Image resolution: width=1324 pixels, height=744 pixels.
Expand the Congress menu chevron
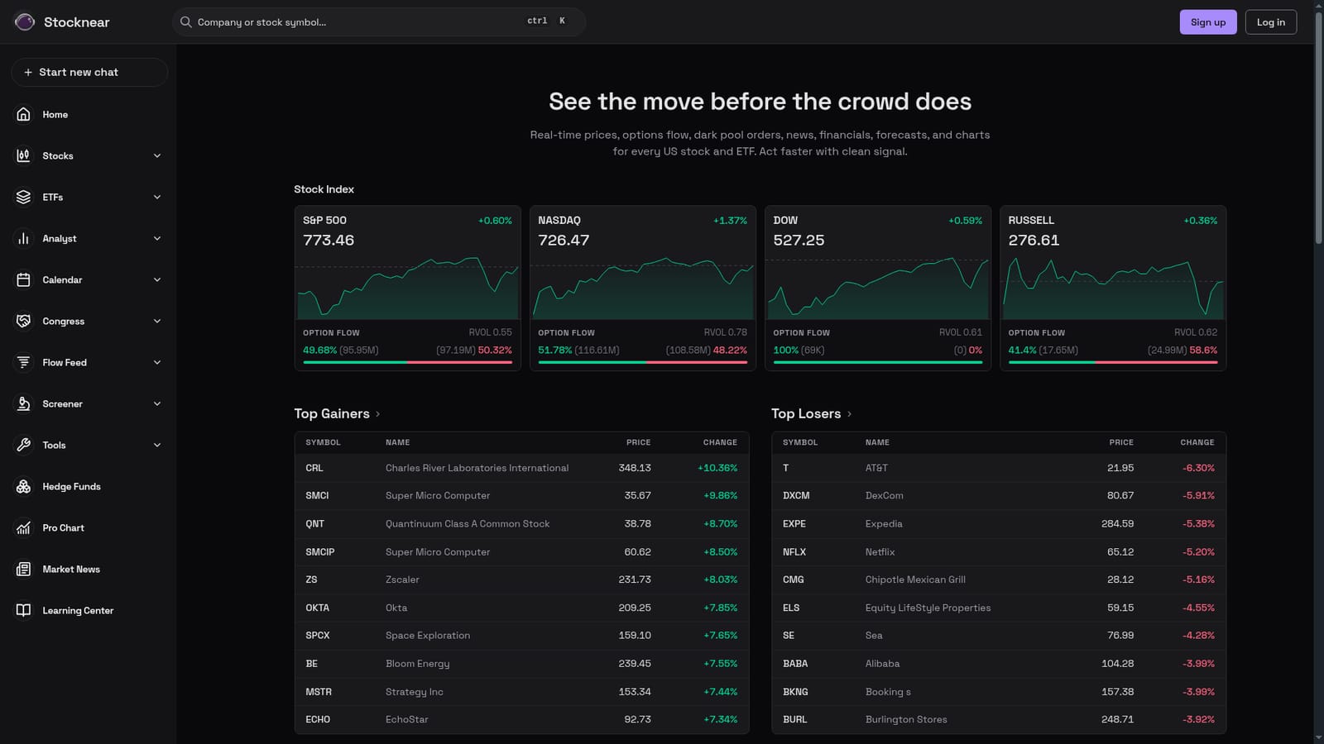click(157, 321)
